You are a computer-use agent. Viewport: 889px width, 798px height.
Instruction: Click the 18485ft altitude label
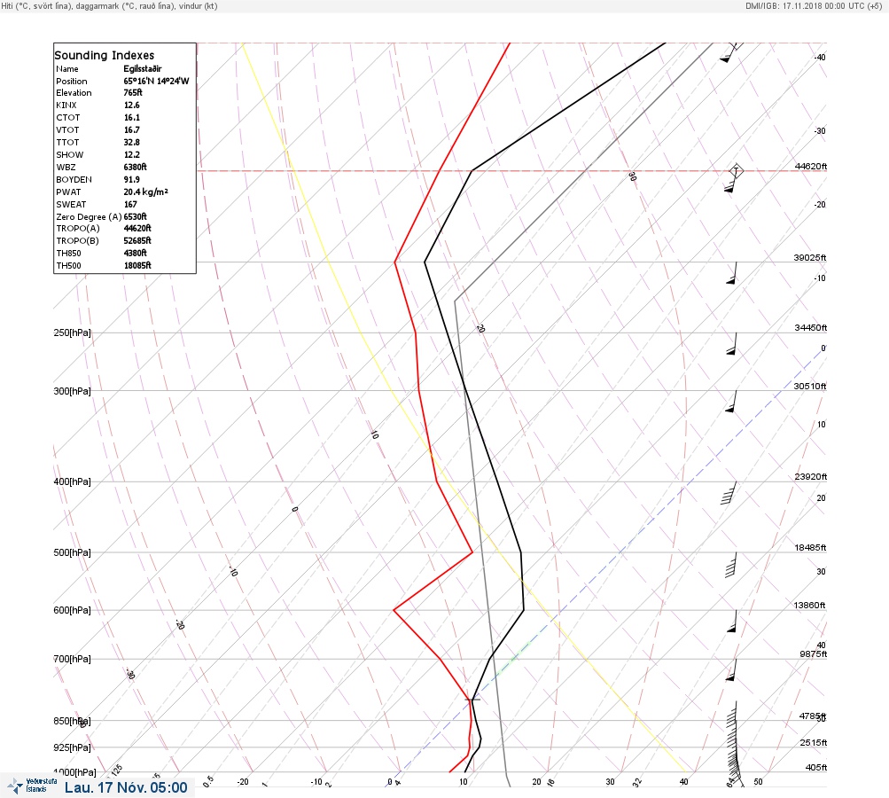(x=810, y=548)
